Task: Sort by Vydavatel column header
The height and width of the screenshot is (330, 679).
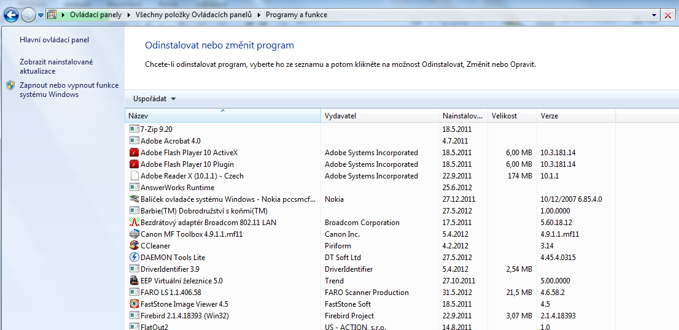Action: (x=380, y=116)
